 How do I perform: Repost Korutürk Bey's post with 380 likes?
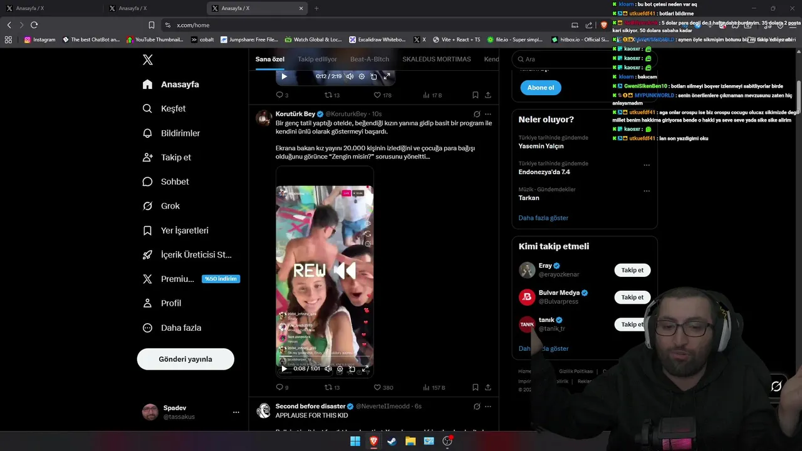coord(331,388)
